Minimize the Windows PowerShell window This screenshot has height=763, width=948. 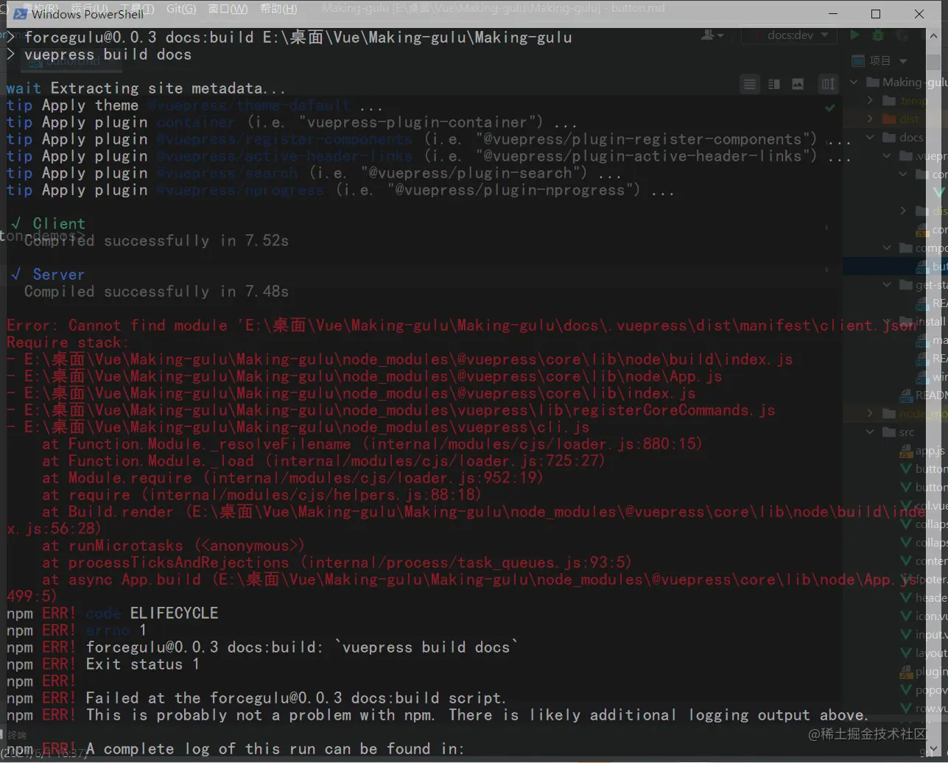(833, 14)
